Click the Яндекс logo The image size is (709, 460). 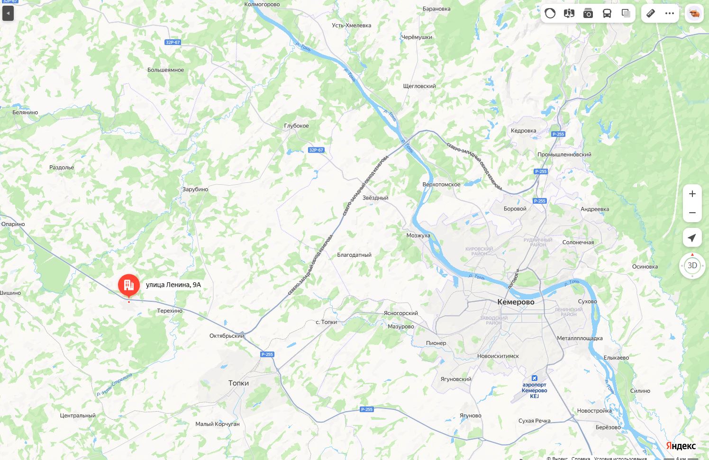pyautogui.click(x=681, y=446)
